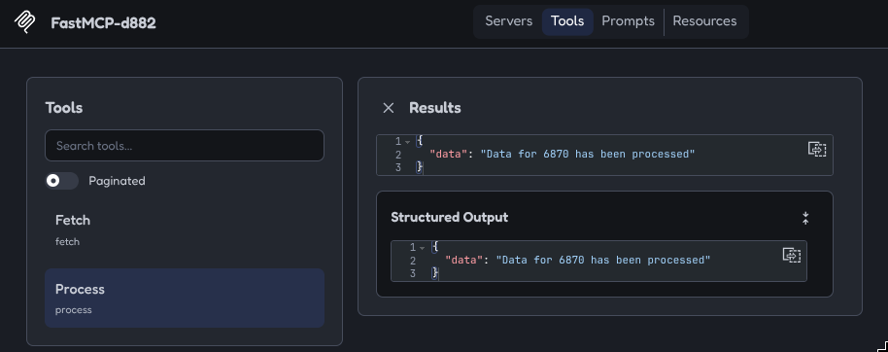Open the Servers tab
The height and width of the screenshot is (352, 888).
[508, 21]
